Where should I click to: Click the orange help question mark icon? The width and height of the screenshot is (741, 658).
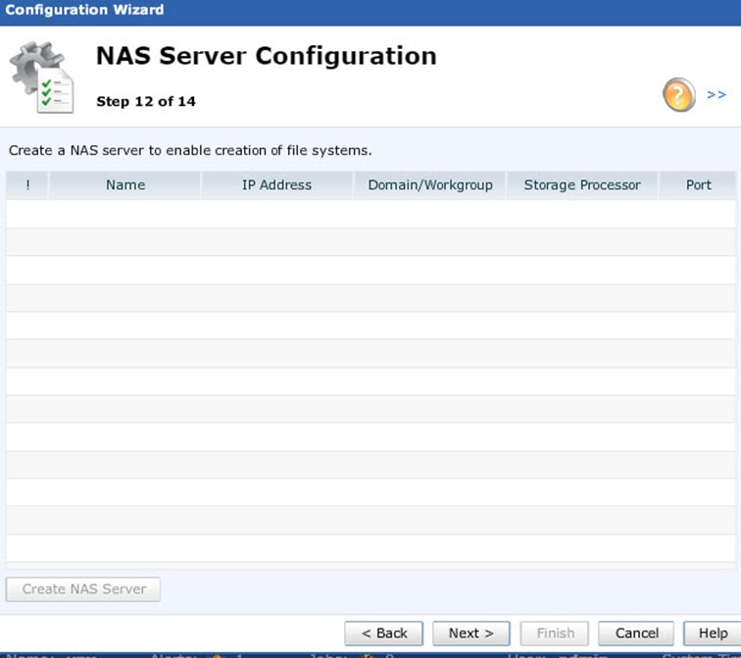[679, 95]
